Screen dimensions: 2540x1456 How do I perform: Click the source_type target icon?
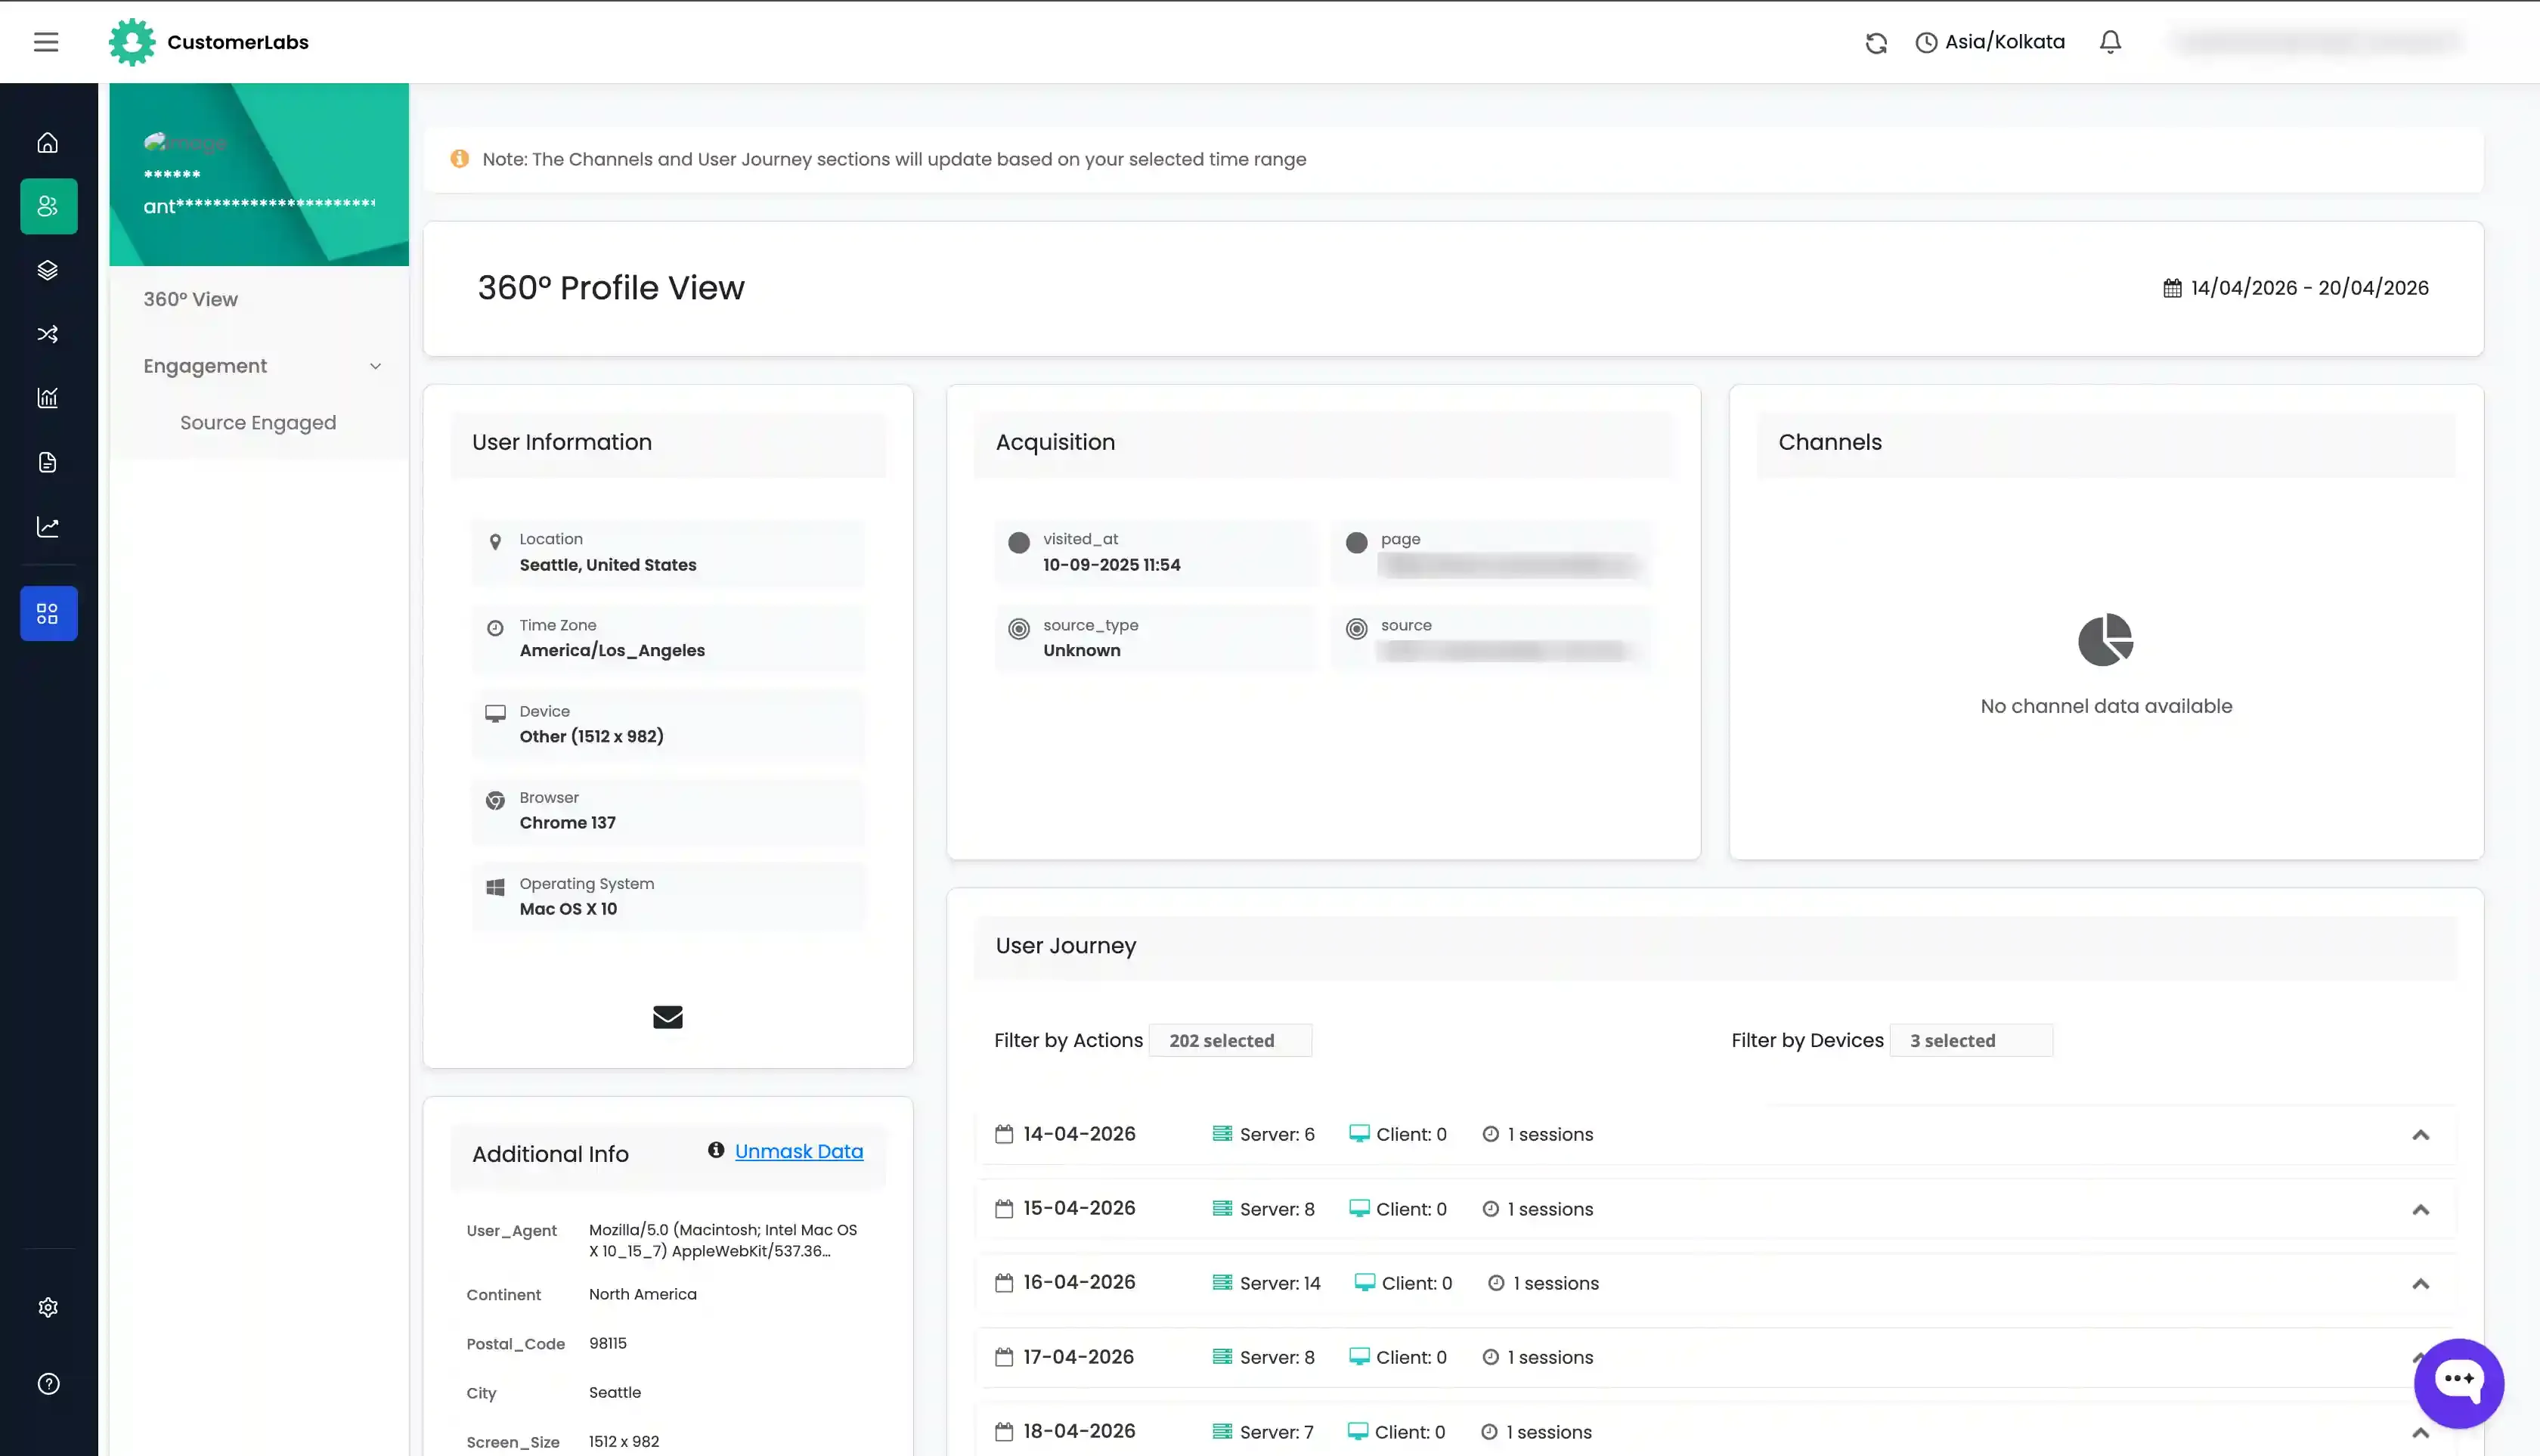point(1019,628)
